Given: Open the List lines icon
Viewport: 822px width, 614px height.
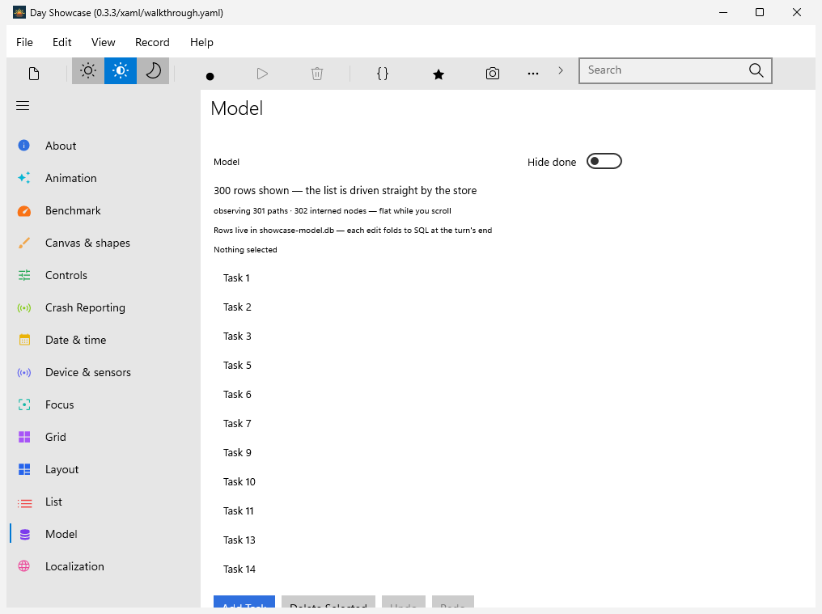Looking at the screenshot, I should 24,503.
